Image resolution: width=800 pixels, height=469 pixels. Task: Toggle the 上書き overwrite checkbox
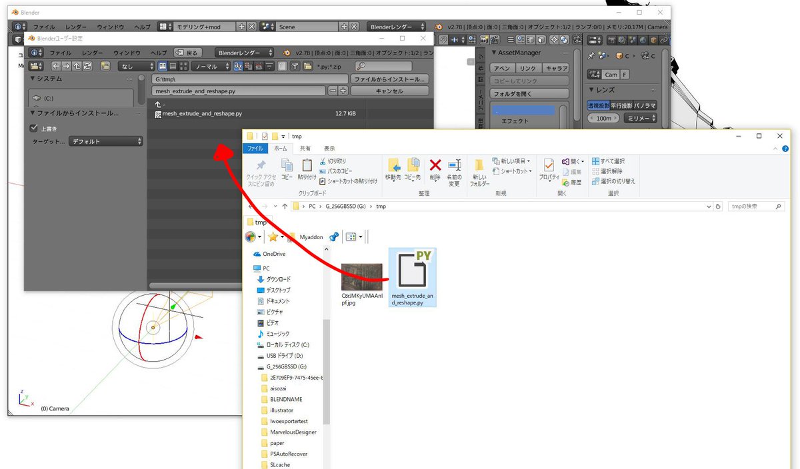[34, 129]
